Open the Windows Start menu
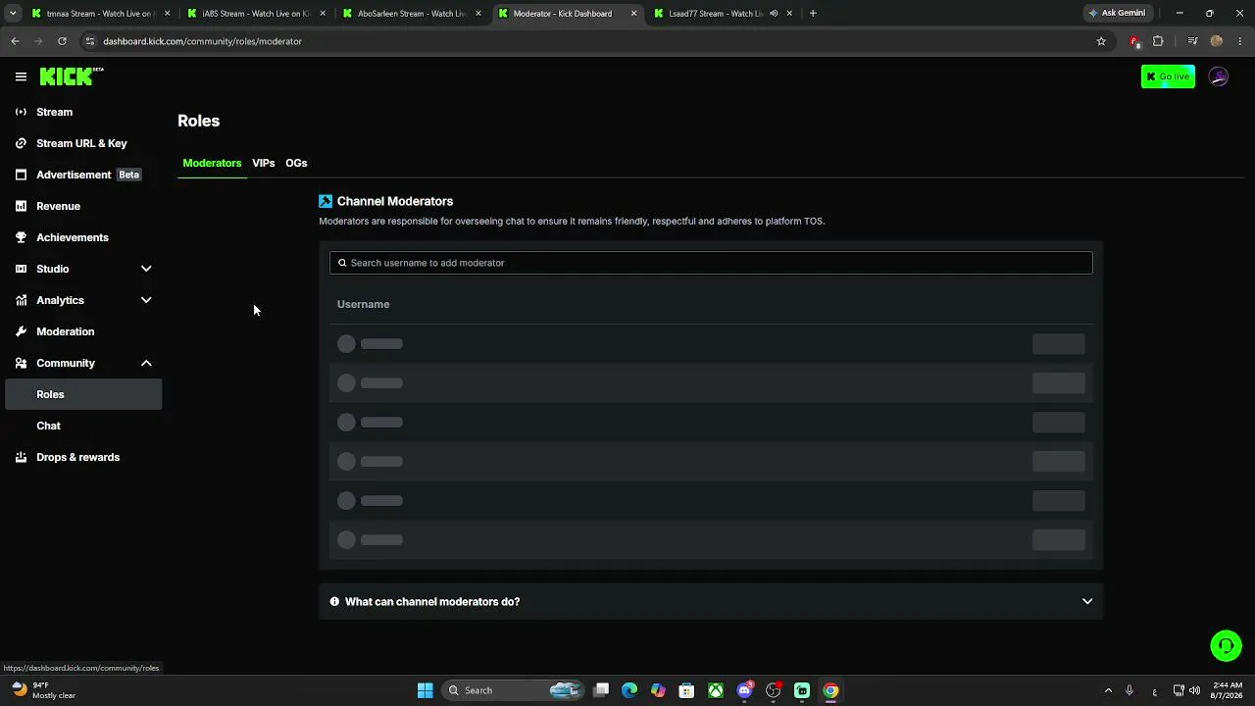This screenshot has height=706, width=1255. 425,690
